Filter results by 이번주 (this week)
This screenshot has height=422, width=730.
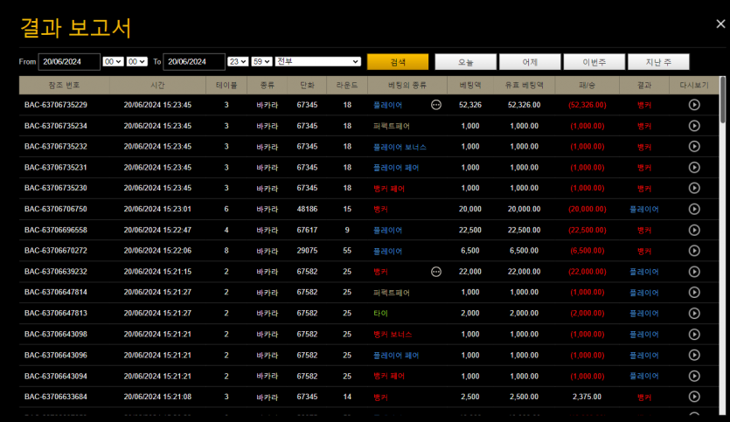click(594, 62)
